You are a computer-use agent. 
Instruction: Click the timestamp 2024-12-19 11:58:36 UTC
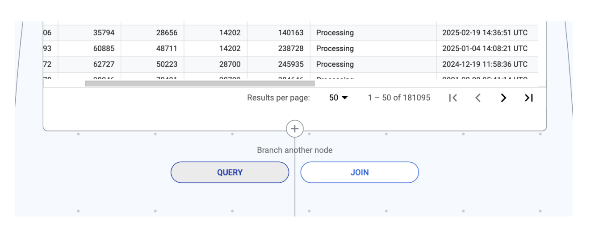tap(485, 65)
